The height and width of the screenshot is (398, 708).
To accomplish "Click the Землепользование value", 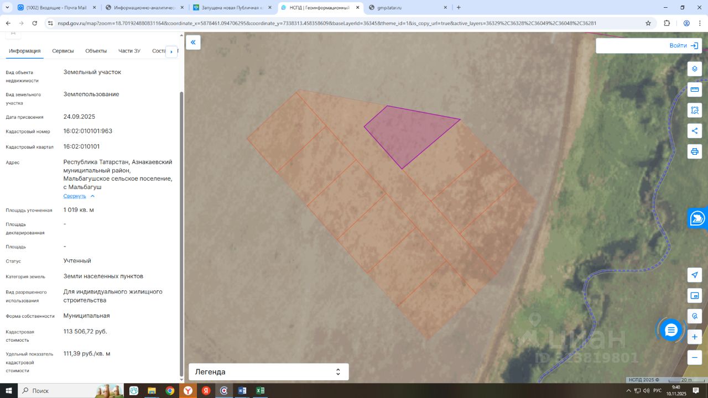I will 91,95.
